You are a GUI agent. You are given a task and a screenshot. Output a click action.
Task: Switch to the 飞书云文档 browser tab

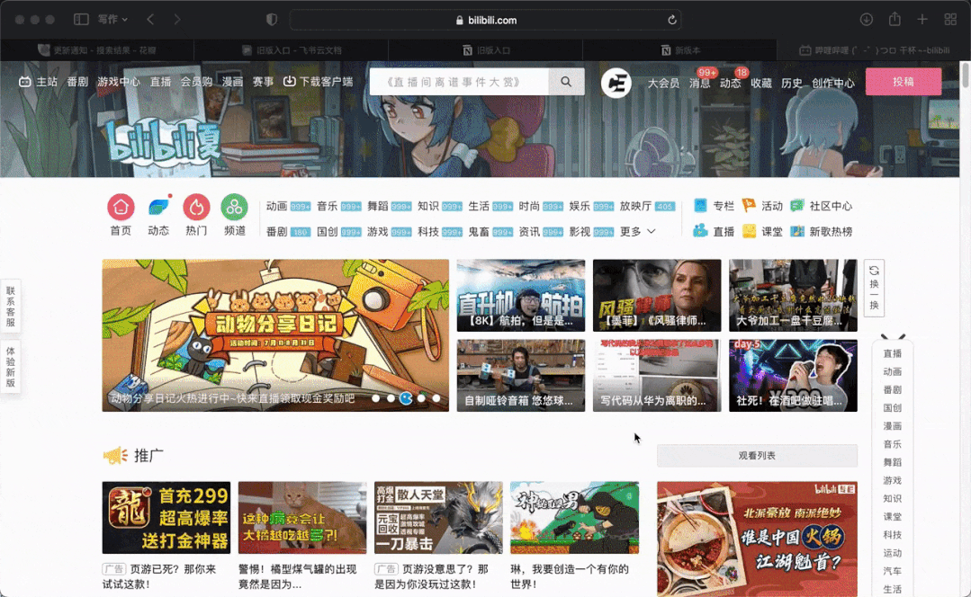[291, 50]
